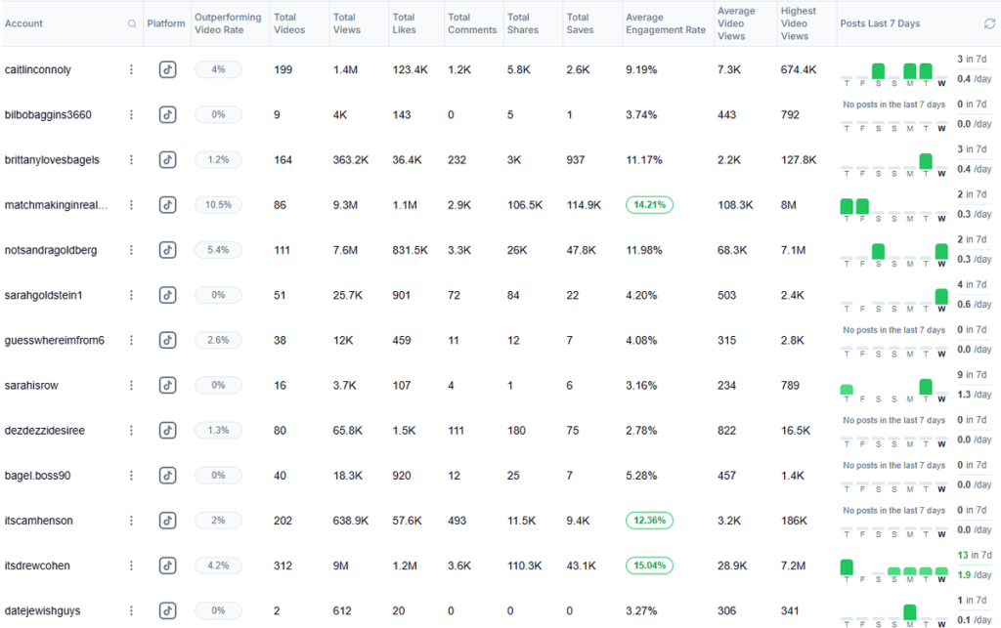
Task: Click the 15.04% engagement badge for itsdrewcohen
Action: [649, 565]
